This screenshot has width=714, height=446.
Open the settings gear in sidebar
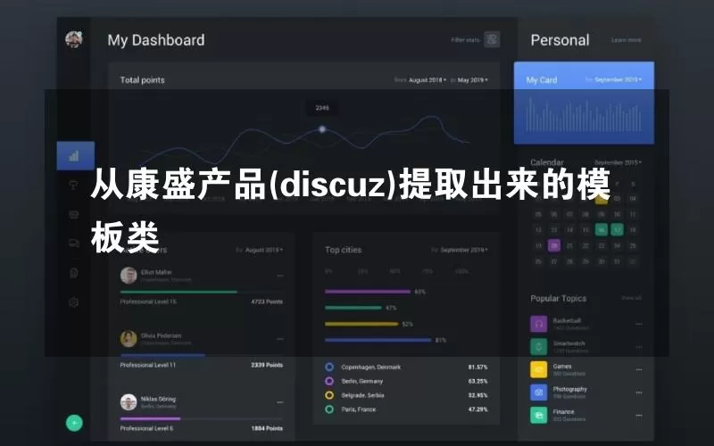click(x=74, y=302)
